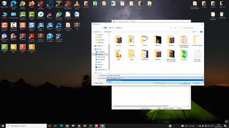Launch Acrobat Reader DC from the desktop

tap(31, 37)
